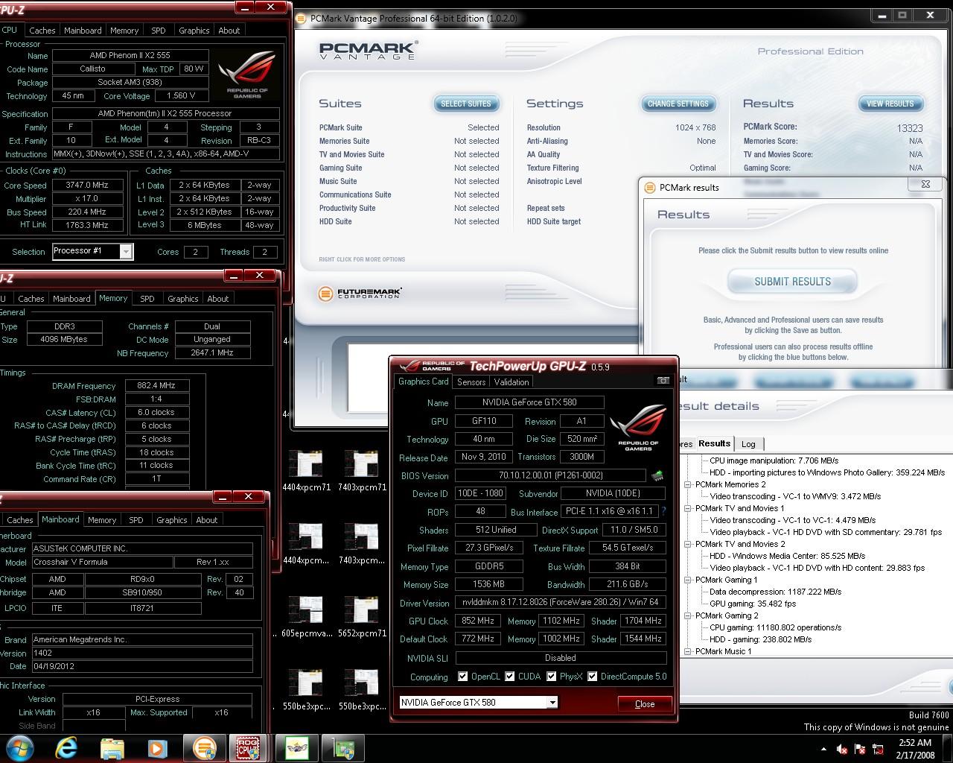Select the Gaming Suite row
Image resolution: width=953 pixels, height=763 pixels.
409,168
